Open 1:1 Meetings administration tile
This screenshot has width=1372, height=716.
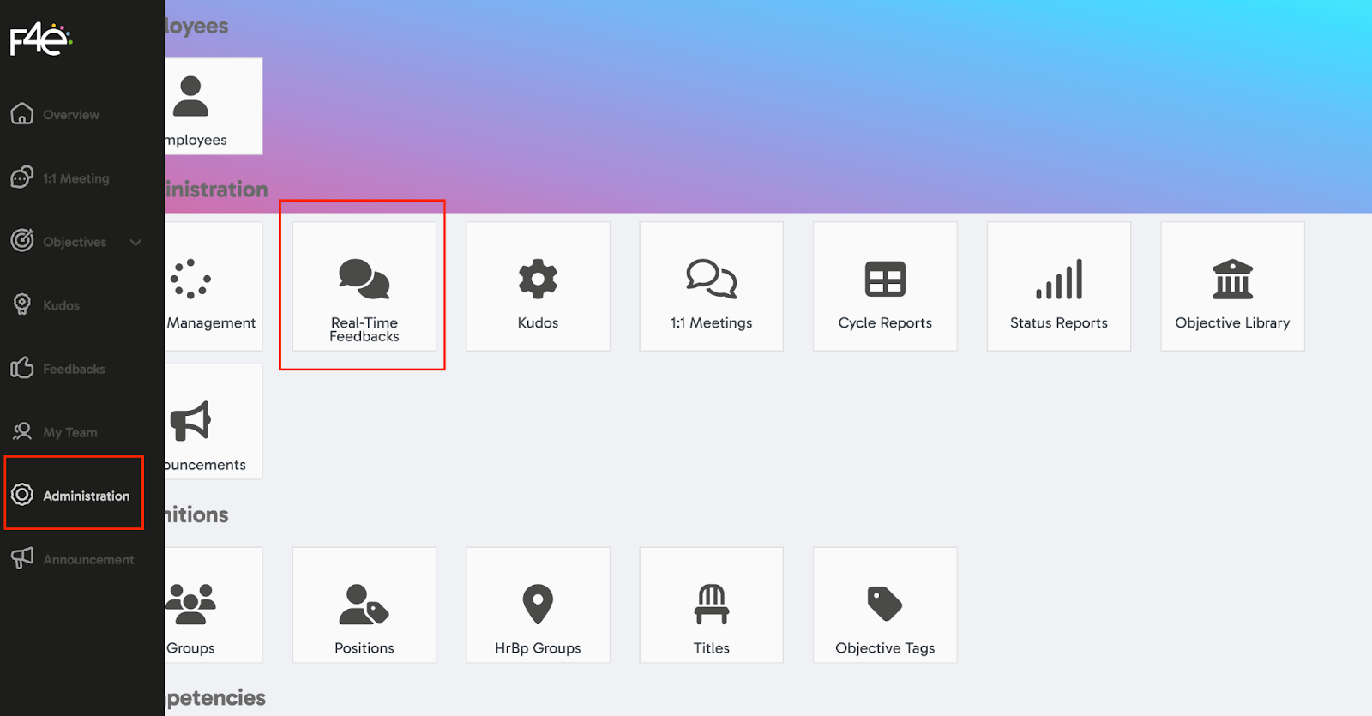click(x=711, y=286)
